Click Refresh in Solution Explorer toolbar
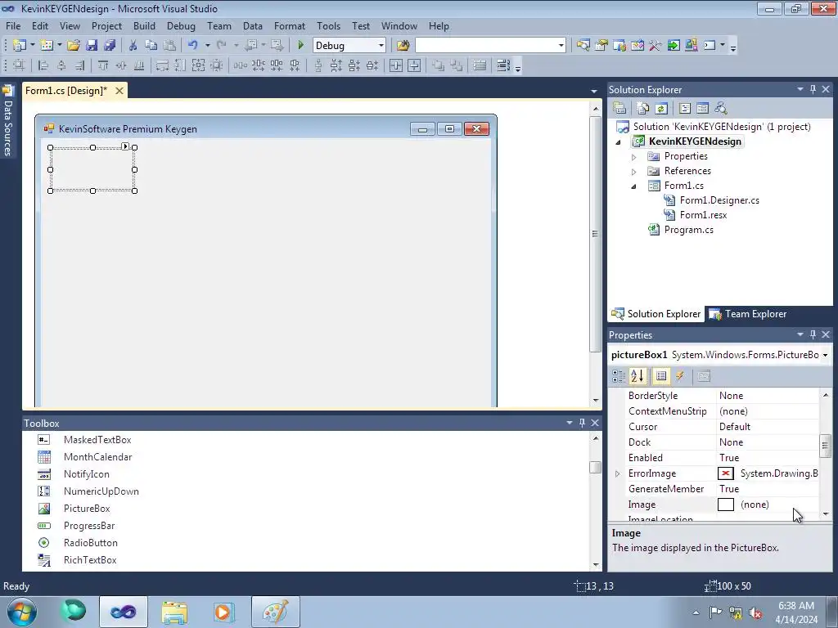 [661, 109]
